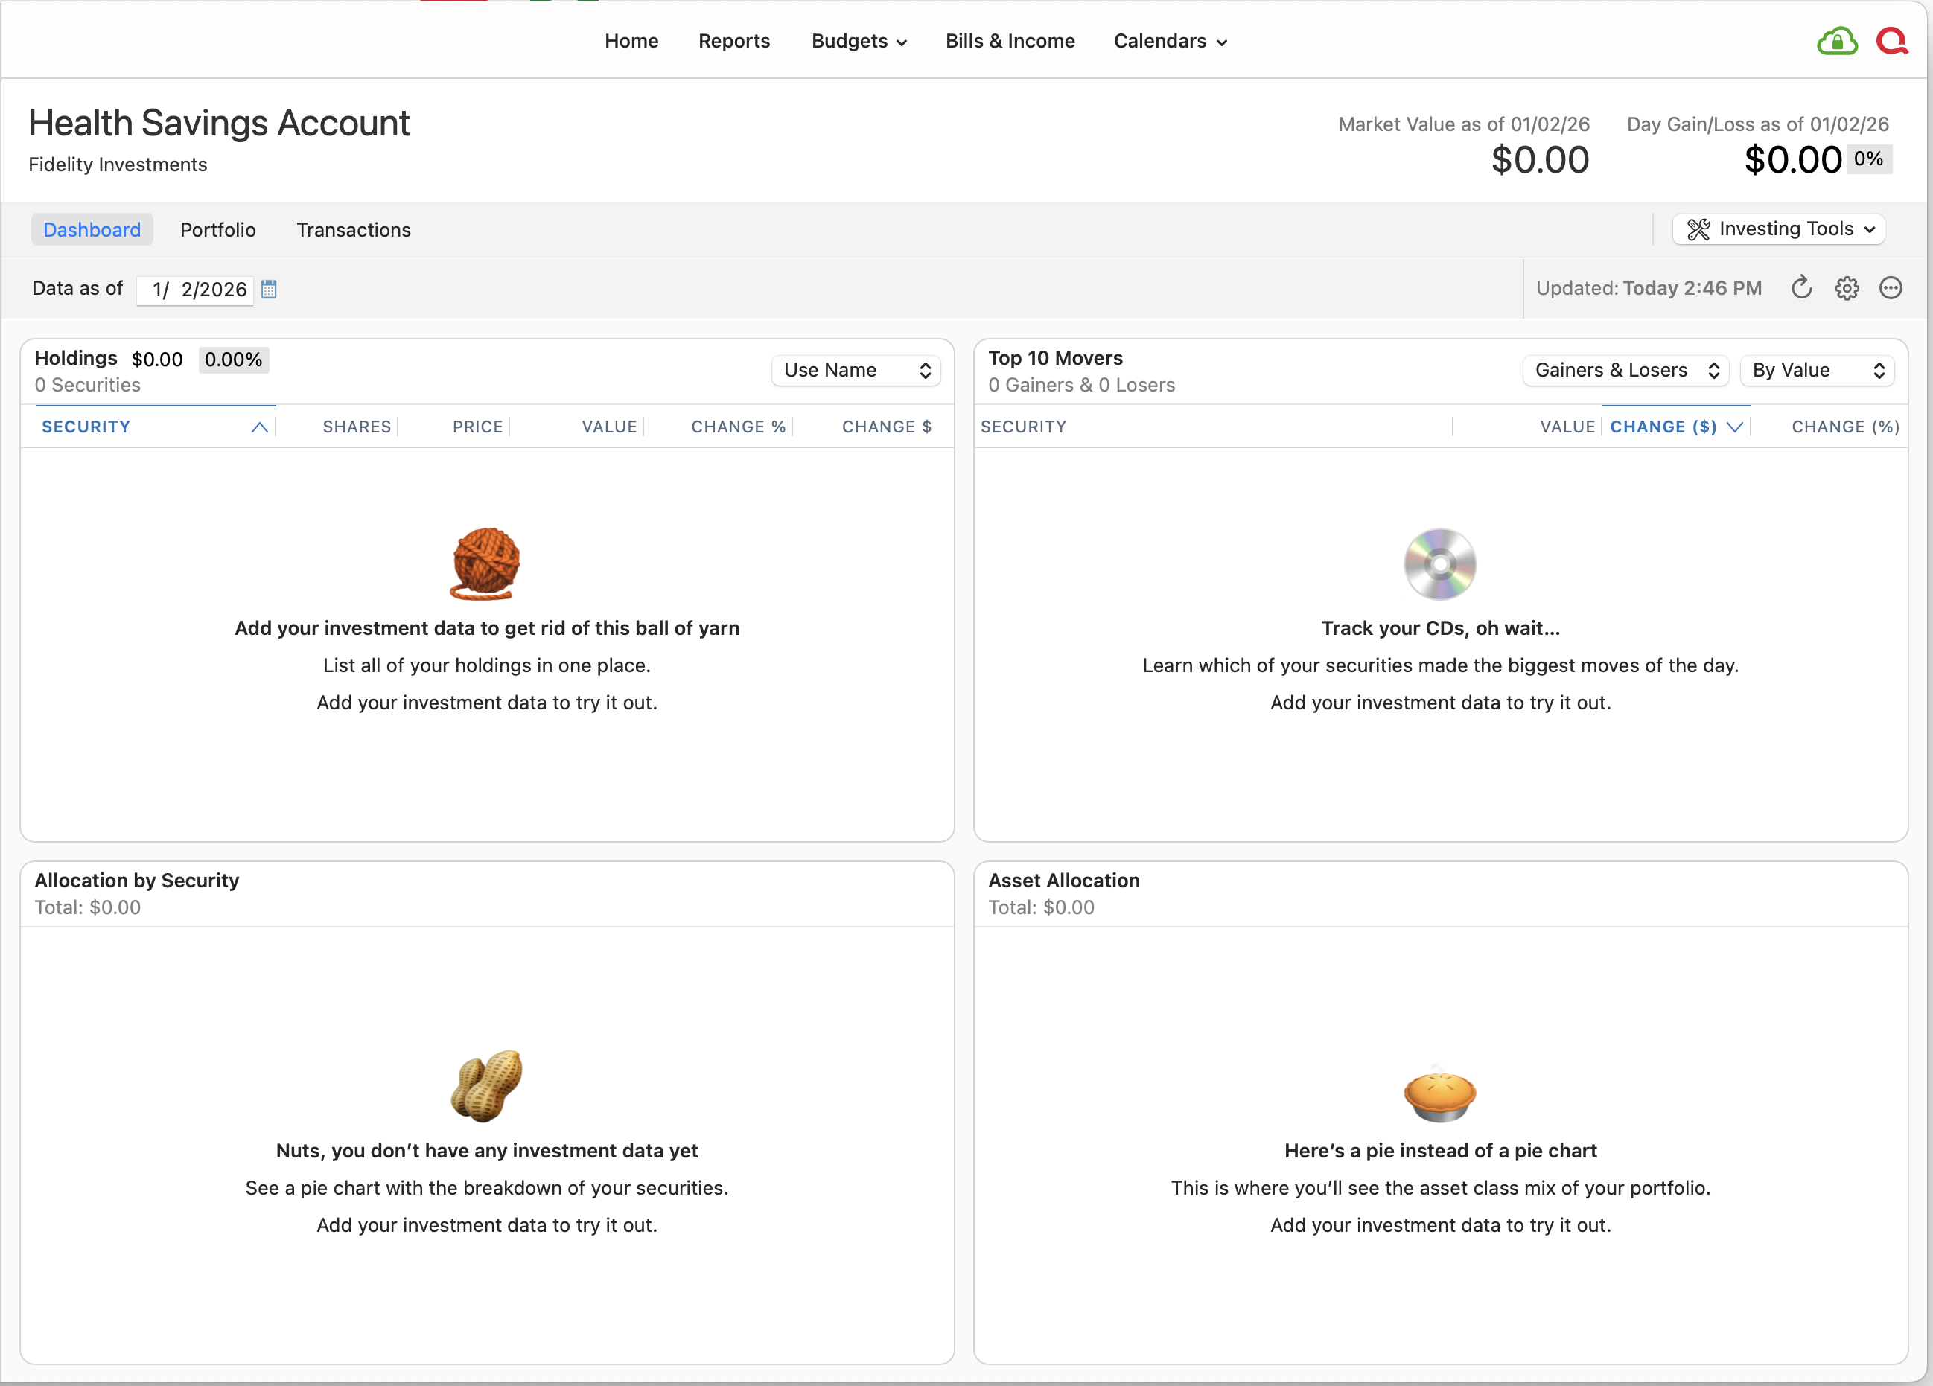
Task: Click the Investing Tools wrench icon
Action: coord(1698,229)
